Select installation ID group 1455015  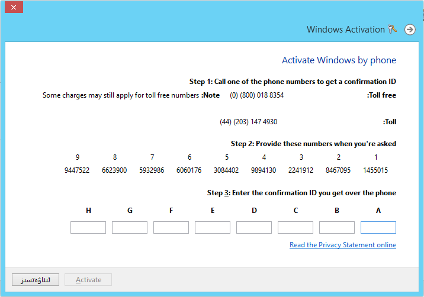click(375, 170)
